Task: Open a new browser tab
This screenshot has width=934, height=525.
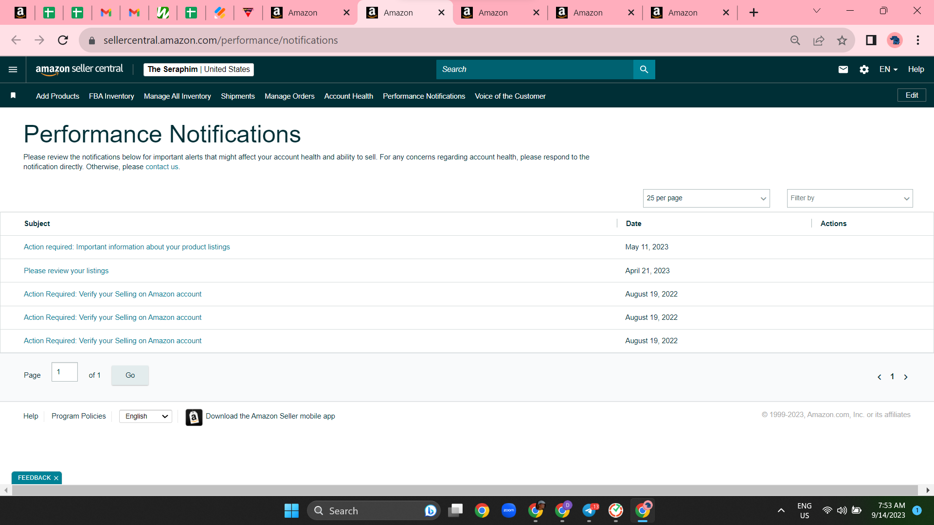Action: [754, 13]
